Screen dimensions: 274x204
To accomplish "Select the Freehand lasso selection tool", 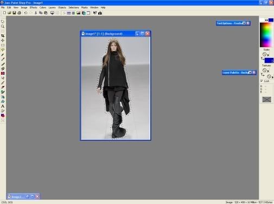I will pos(3,50).
